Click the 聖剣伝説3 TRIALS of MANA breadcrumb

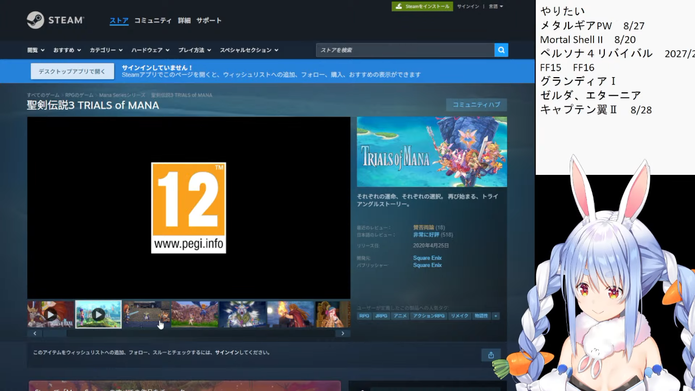point(181,95)
